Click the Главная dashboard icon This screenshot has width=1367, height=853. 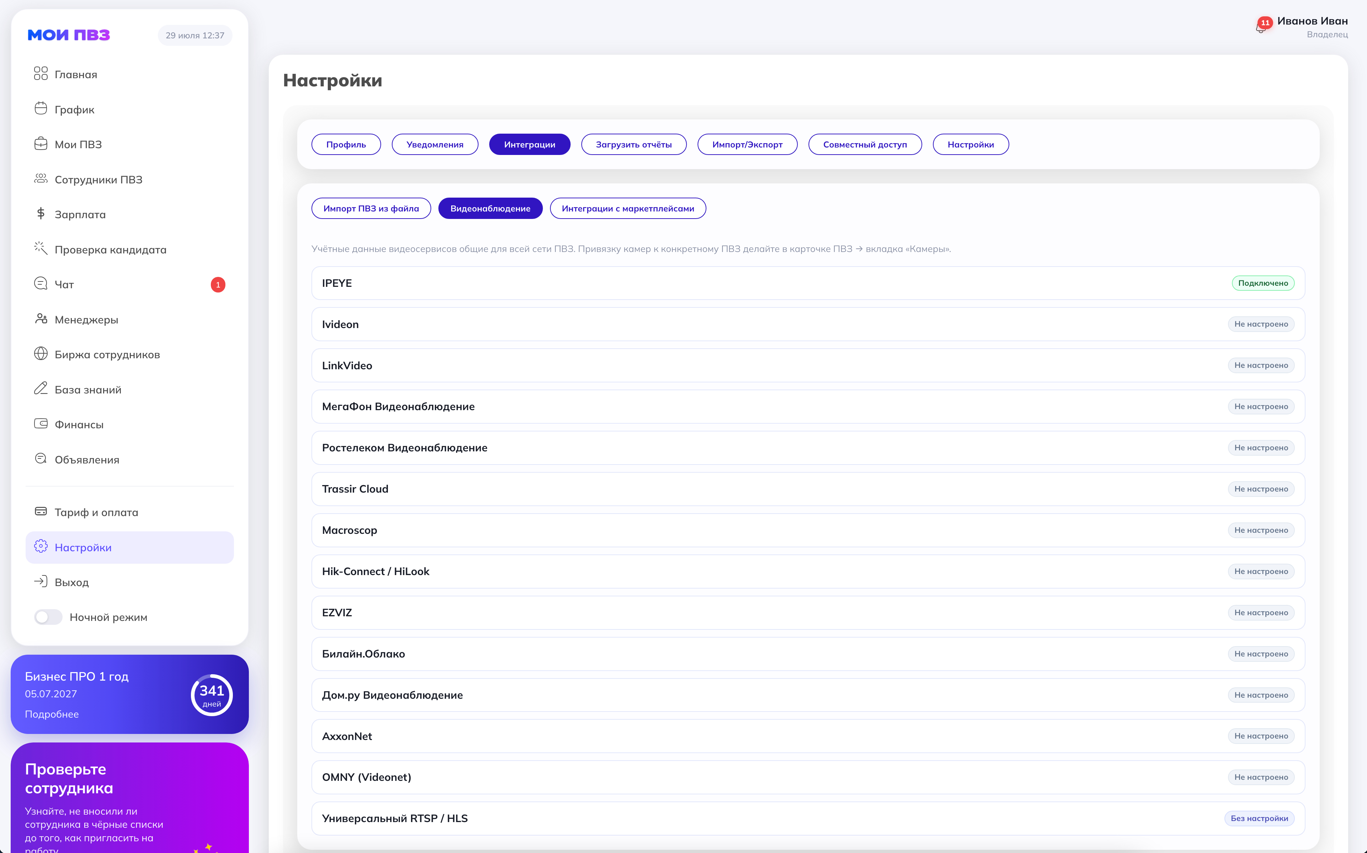click(41, 73)
